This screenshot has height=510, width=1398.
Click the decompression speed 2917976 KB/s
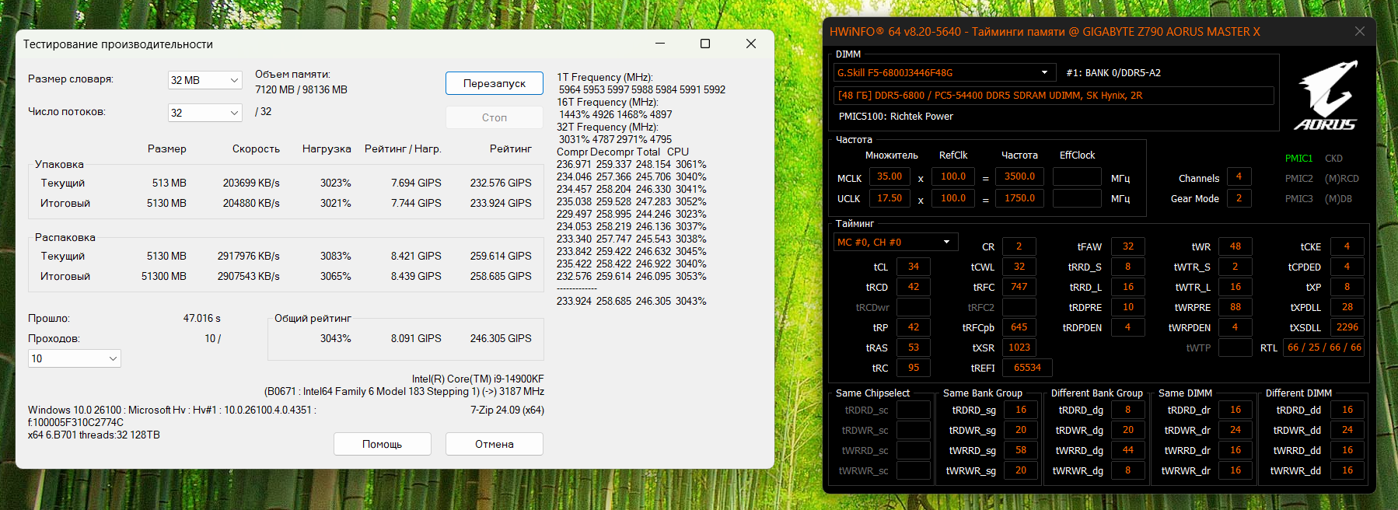249,256
